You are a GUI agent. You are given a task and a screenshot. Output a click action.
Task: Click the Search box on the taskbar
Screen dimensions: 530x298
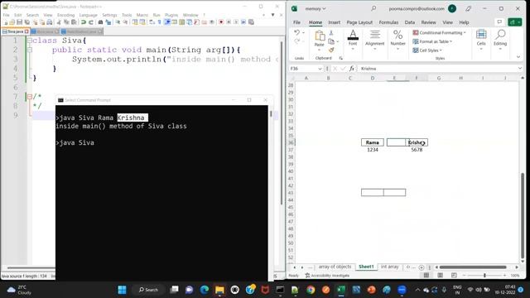148,290
